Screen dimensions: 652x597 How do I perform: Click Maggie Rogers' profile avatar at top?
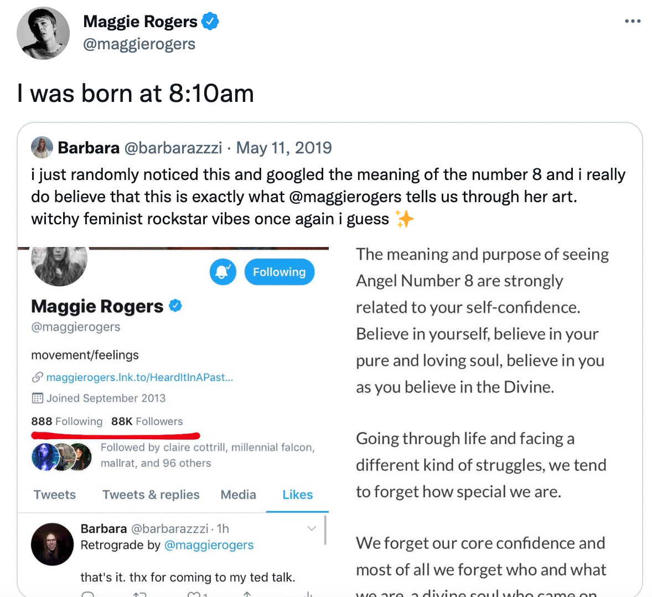43,33
